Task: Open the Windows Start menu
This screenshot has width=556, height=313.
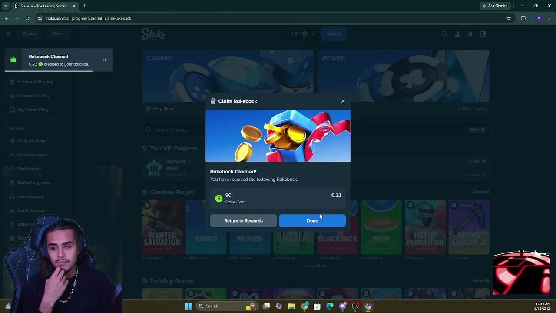Action: 188,306
